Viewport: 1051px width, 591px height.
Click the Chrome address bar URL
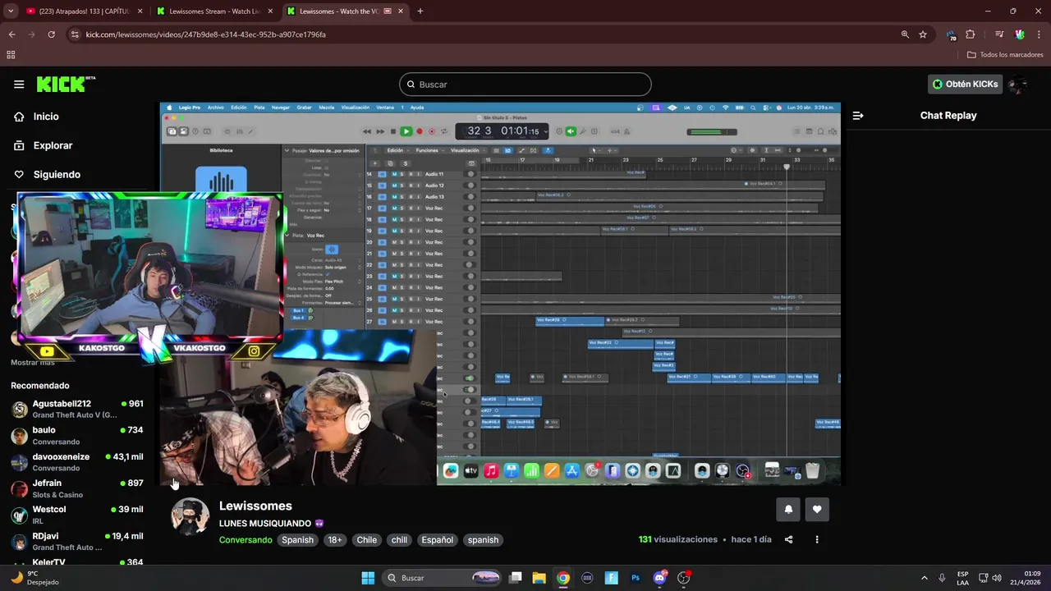[x=206, y=34]
